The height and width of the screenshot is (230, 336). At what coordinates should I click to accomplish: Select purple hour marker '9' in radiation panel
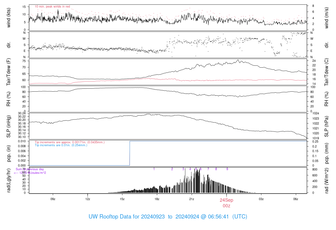coord(227,169)
